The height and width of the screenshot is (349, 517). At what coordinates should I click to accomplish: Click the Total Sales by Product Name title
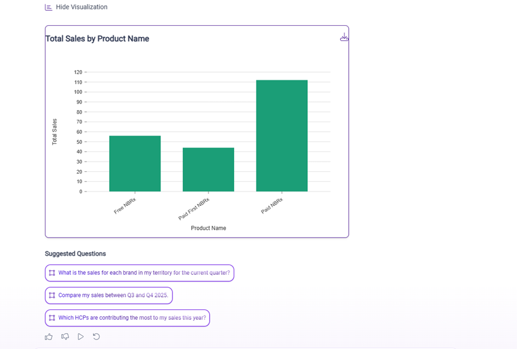(x=98, y=39)
